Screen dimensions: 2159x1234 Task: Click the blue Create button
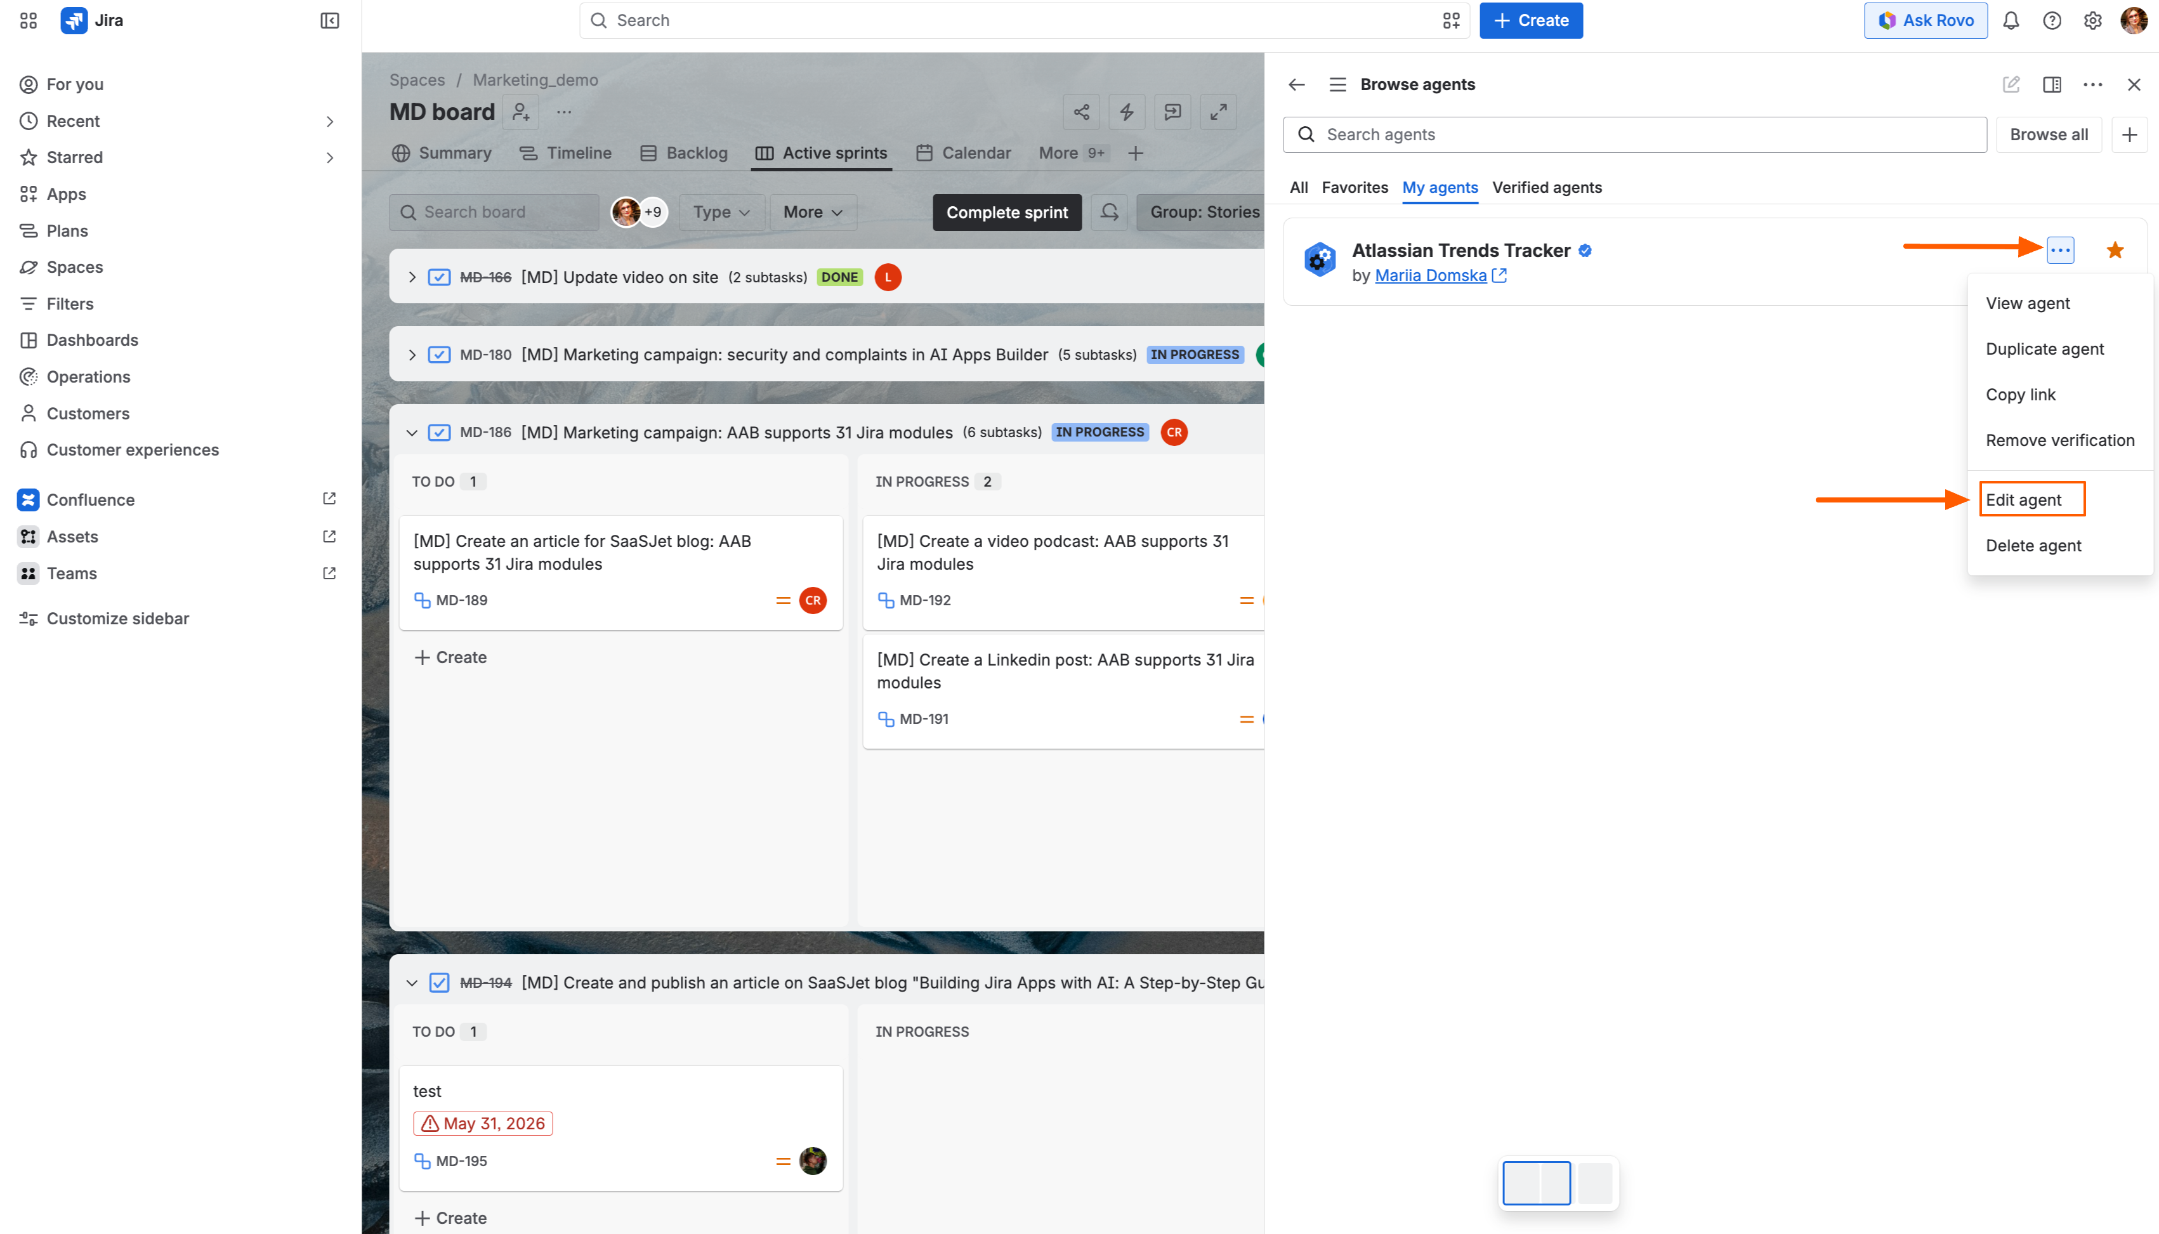(1531, 20)
